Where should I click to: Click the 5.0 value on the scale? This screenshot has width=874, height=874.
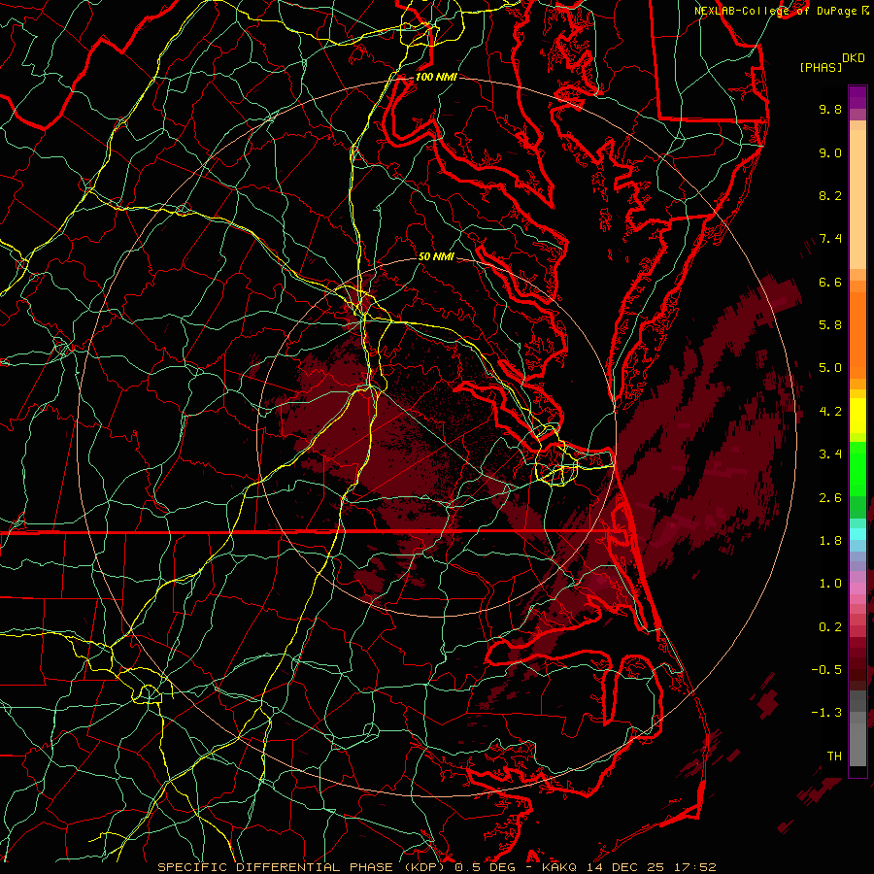pyautogui.click(x=830, y=368)
